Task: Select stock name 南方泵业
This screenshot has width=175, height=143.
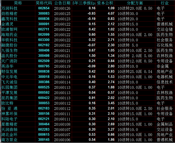Action: 9,140
